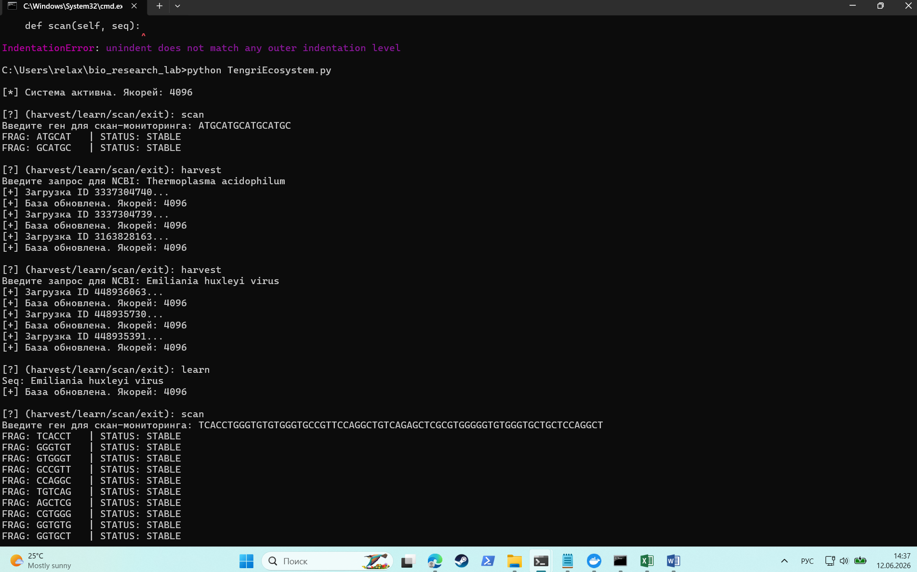Click the line Загрузка ID 448935730

click(x=82, y=314)
